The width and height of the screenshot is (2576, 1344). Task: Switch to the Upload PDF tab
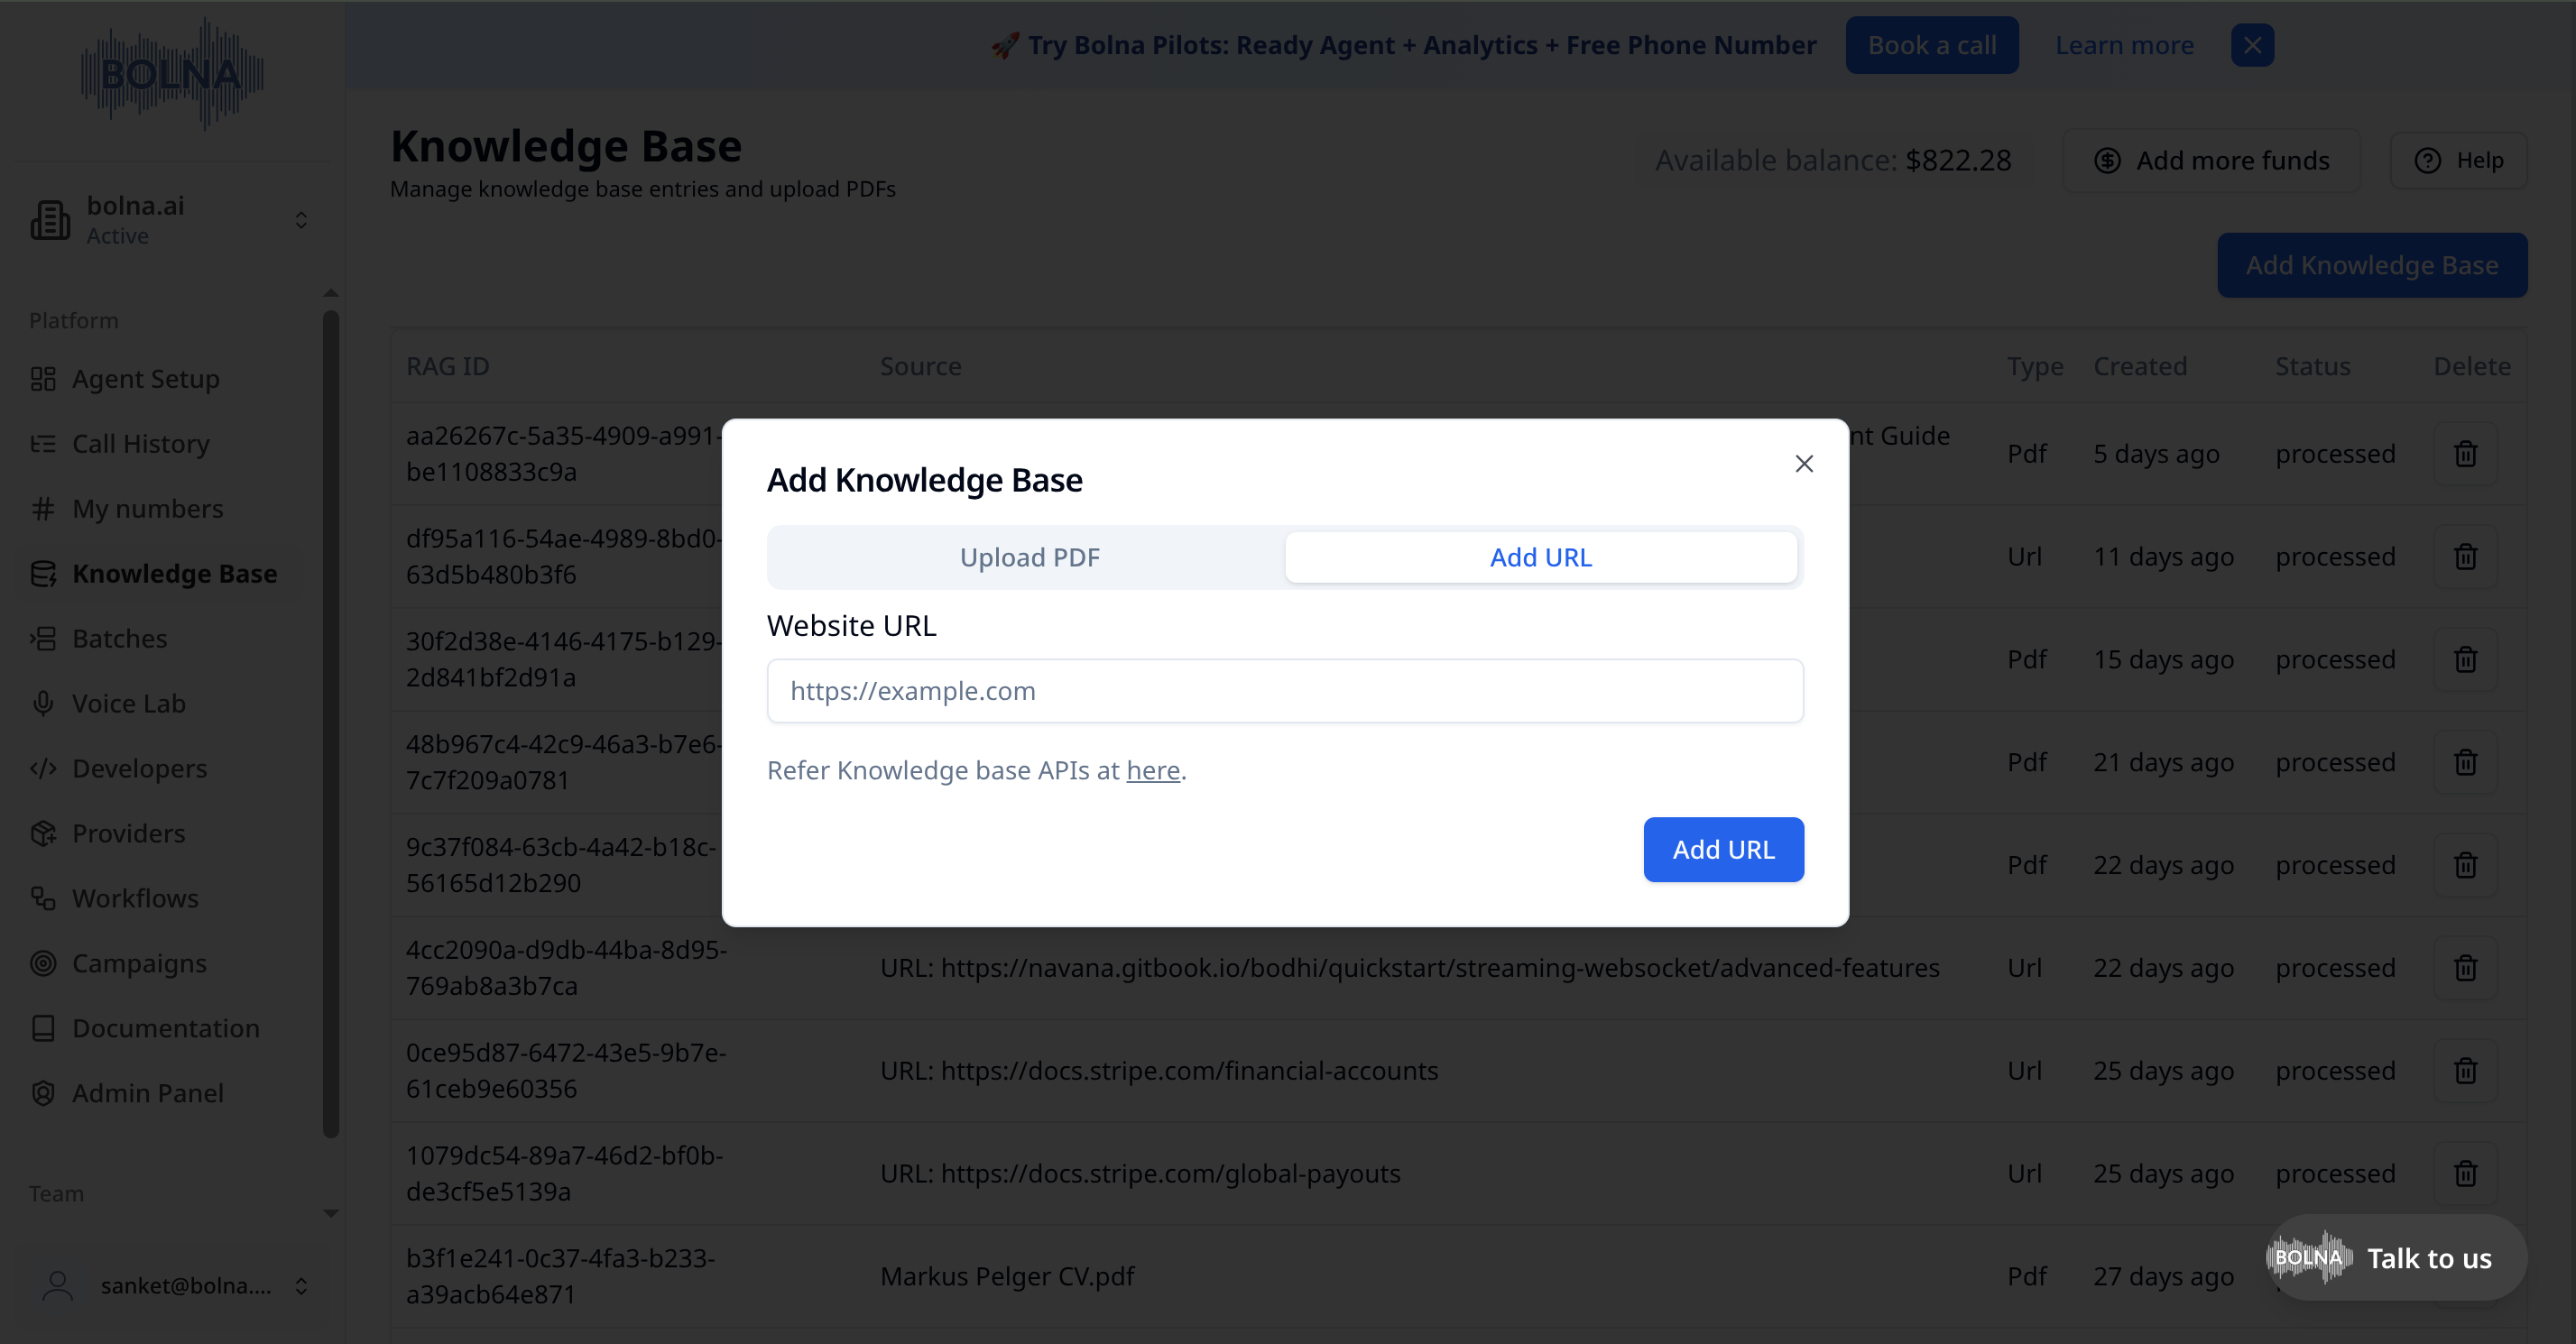1029,557
